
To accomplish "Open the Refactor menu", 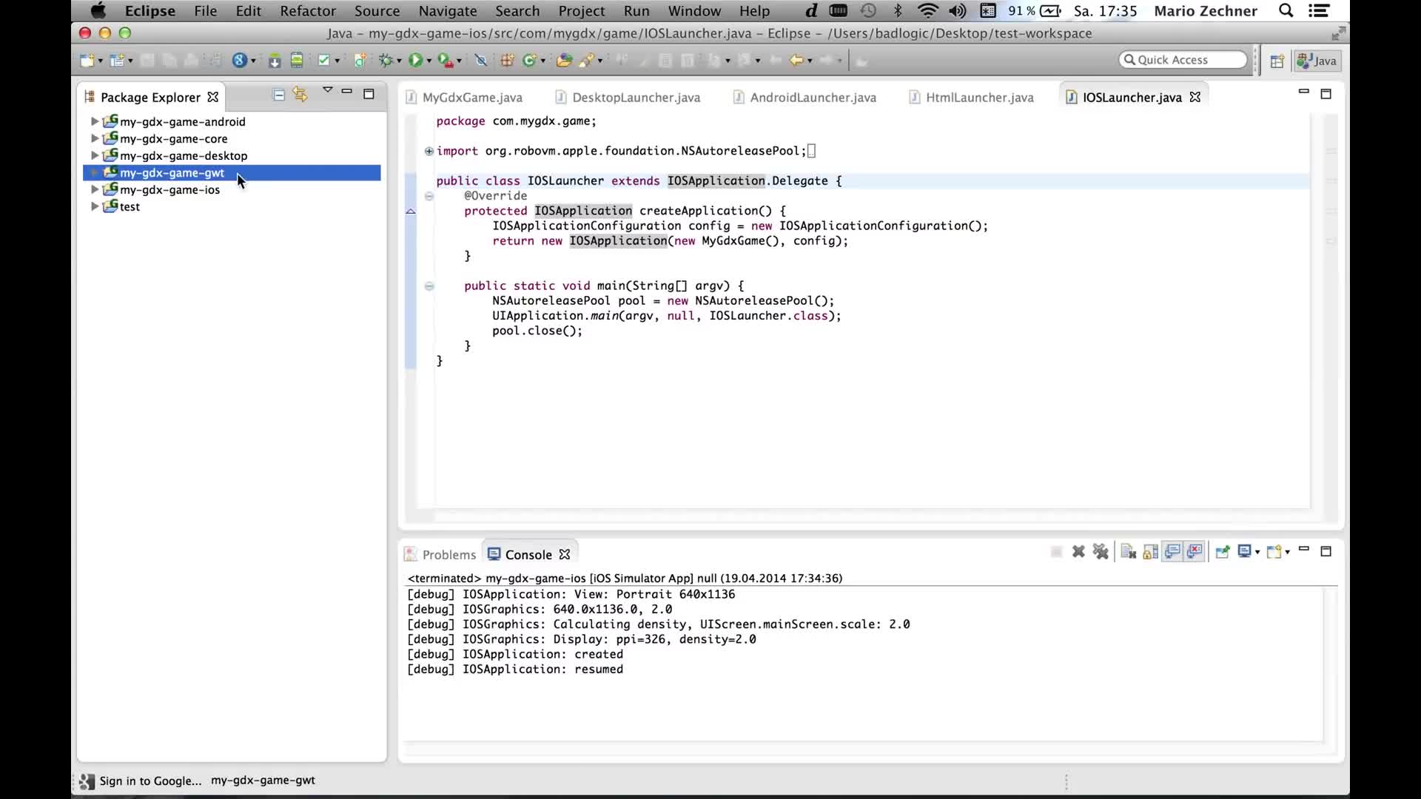I will coord(308,11).
